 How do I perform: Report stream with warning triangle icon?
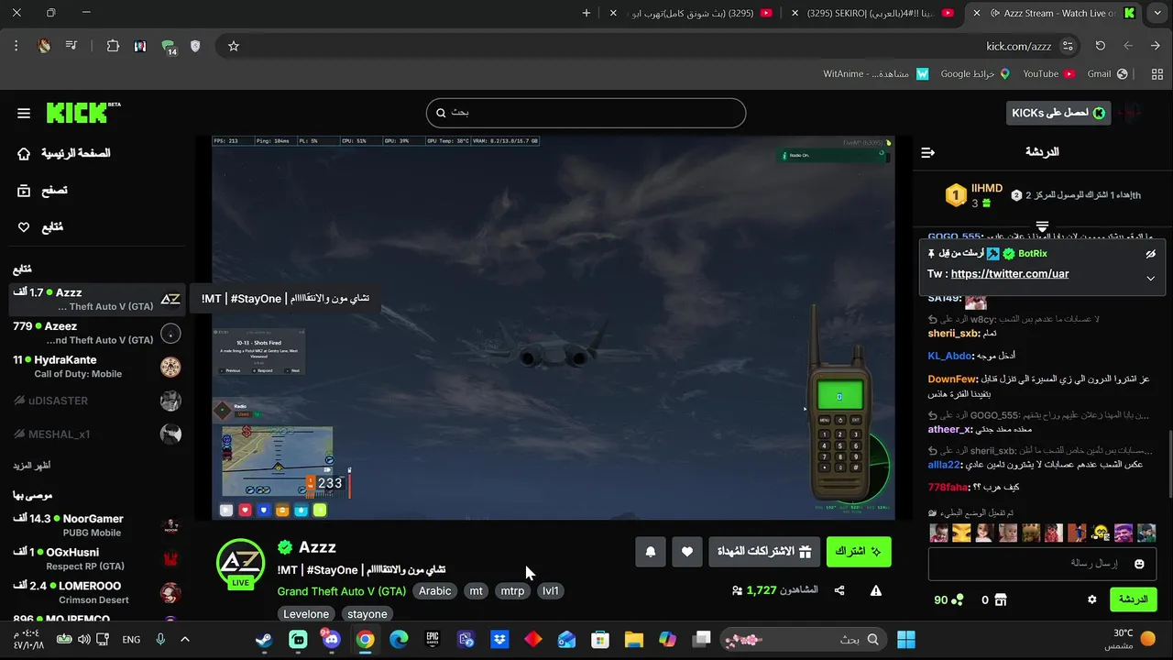point(876,591)
